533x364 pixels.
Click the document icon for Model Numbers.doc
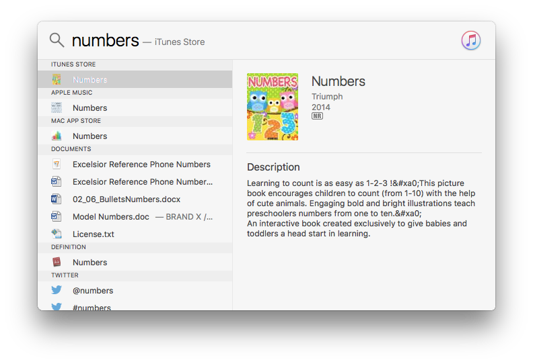(57, 216)
